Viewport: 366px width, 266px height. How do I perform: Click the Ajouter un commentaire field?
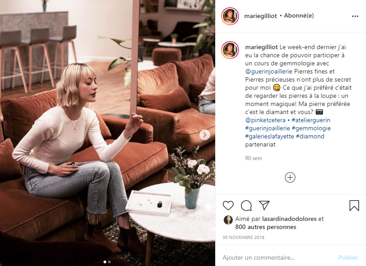point(278,257)
